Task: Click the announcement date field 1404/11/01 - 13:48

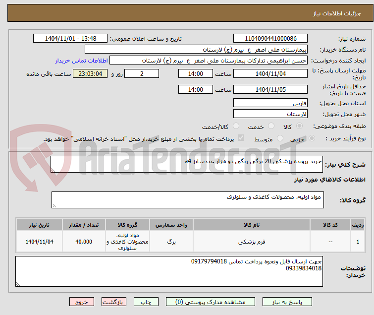Action: [70, 39]
